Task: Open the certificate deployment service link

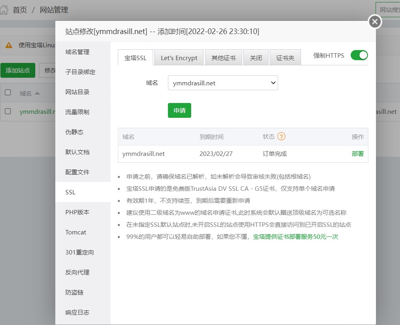Action: (x=295, y=236)
